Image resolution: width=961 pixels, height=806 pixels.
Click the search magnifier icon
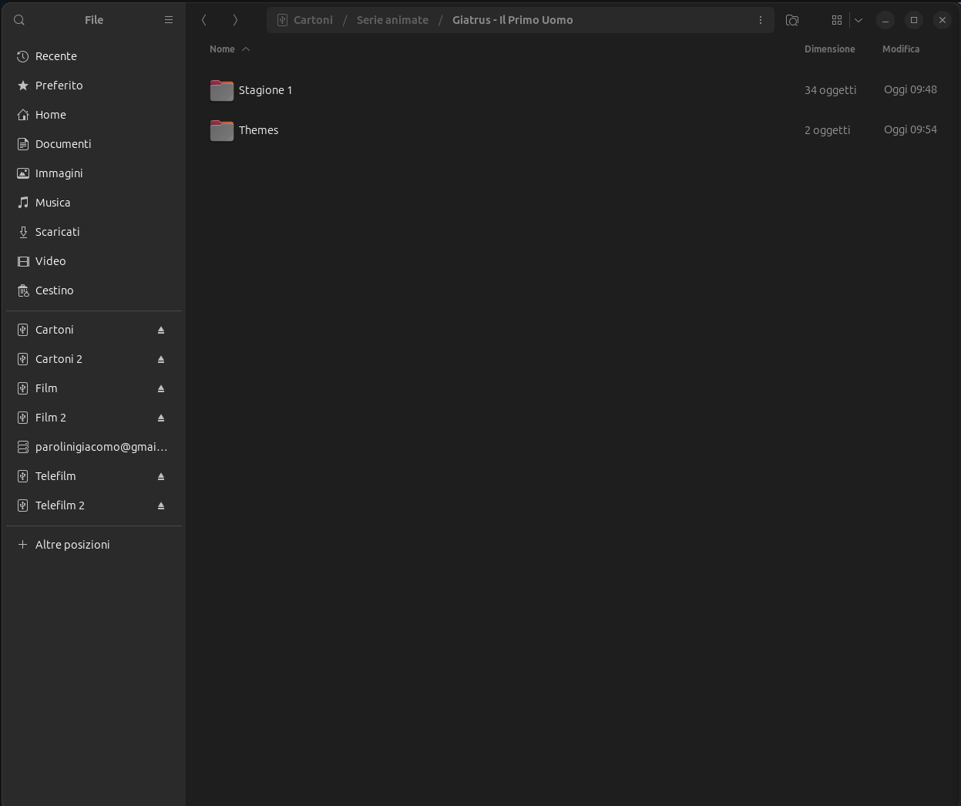point(19,20)
